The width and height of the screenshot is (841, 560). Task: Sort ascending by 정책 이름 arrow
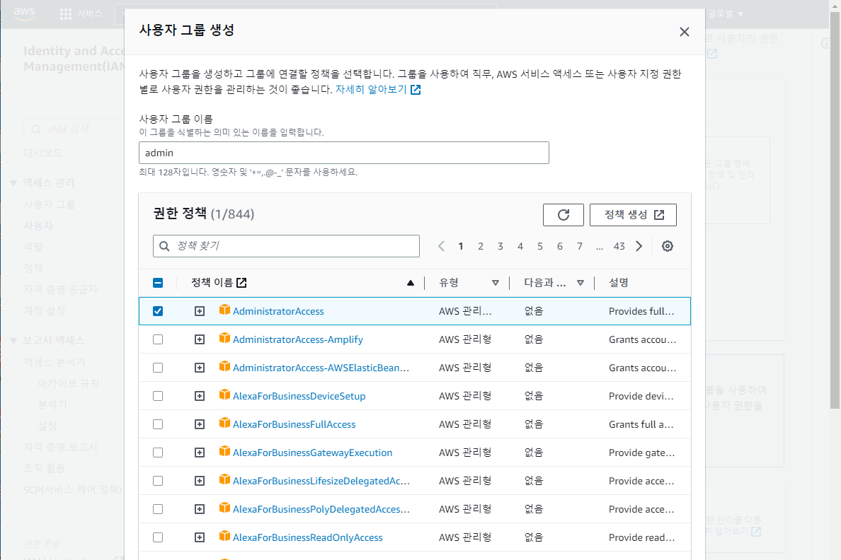coord(411,283)
